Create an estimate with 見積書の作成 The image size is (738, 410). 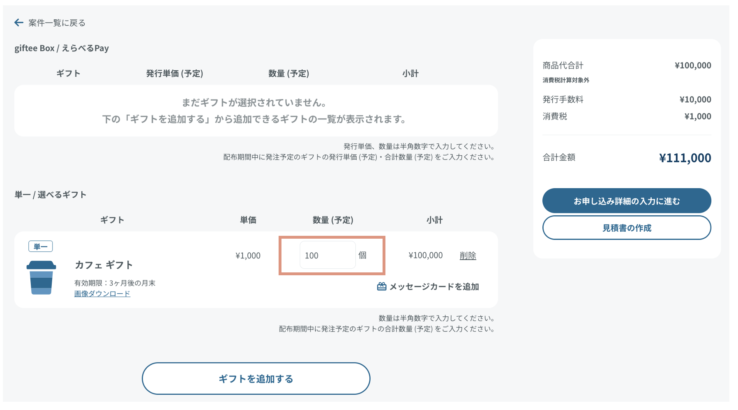[x=626, y=228]
